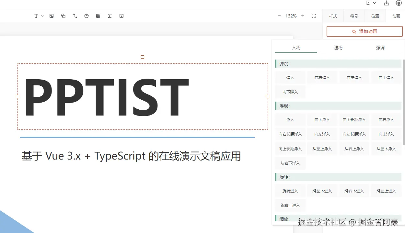The image size is (405, 233).
Task: Click the insert video/audio icon
Action: 121,16
